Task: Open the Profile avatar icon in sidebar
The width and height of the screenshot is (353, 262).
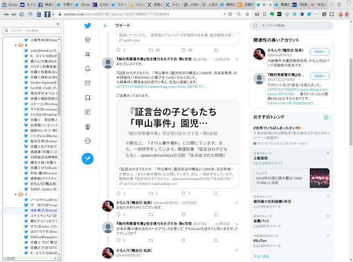Action: (88, 127)
